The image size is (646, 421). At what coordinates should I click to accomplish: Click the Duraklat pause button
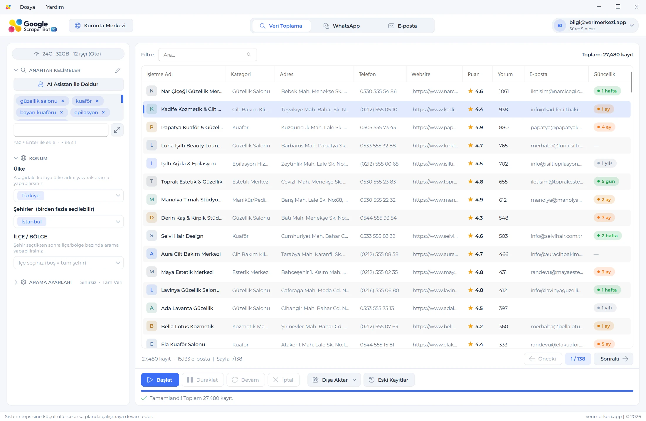click(x=203, y=380)
